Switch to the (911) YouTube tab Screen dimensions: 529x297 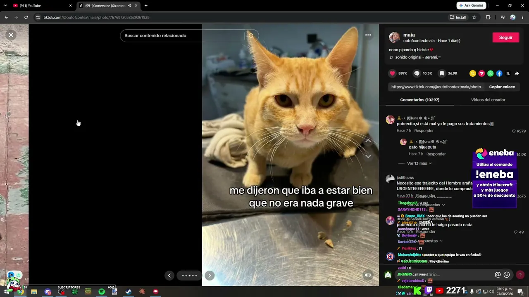pyautogui.click(x=42, y=6)
